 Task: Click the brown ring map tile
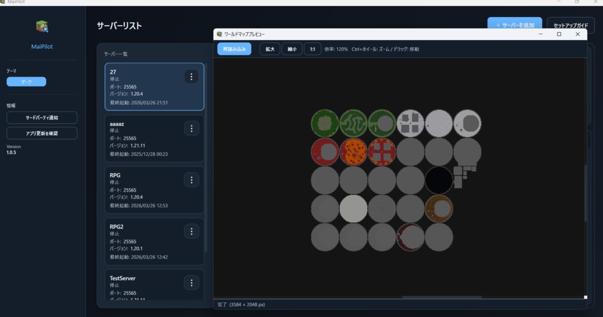point(439,209)
